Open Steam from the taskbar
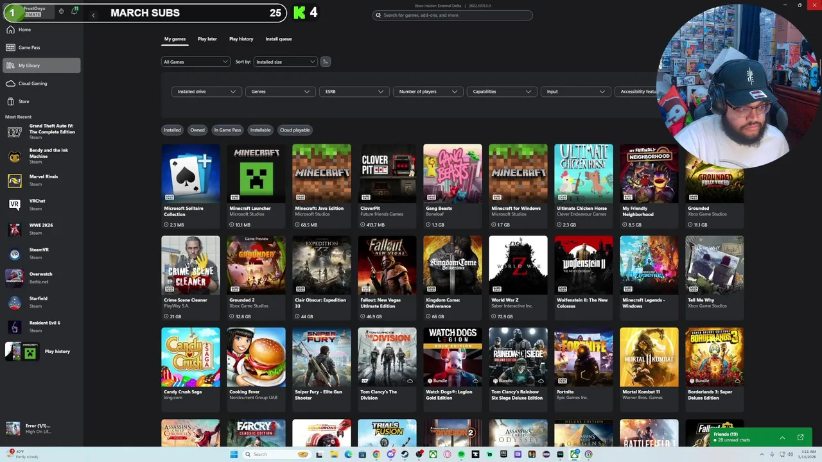 pyautogui.click(x=405, y=454)
